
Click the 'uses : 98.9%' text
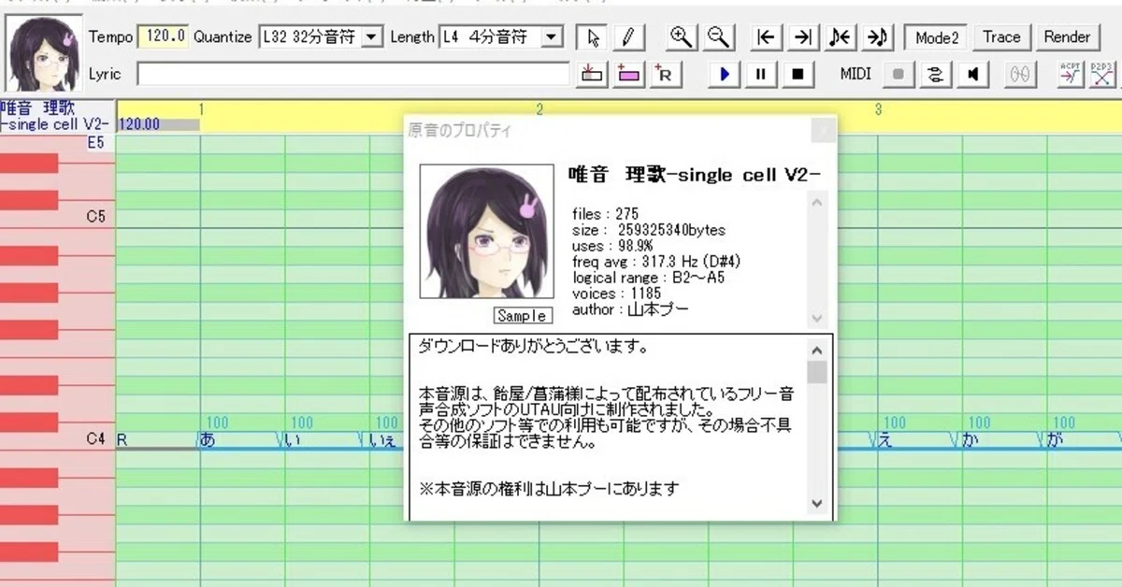[x=612, y=246]
